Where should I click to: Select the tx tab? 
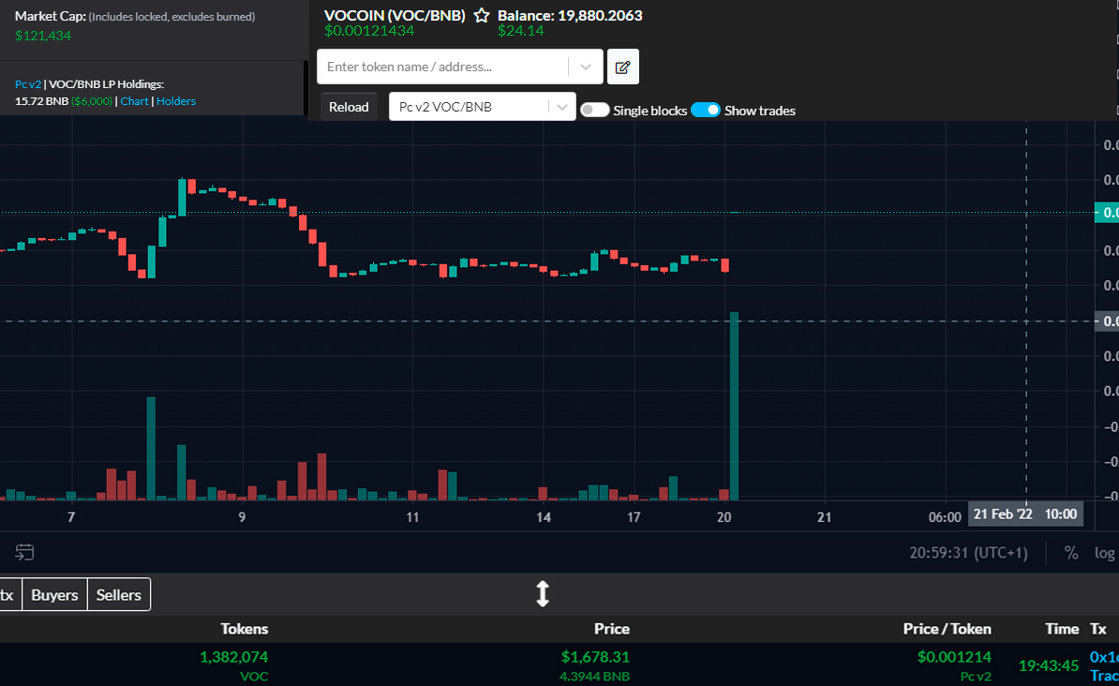[8, 595]
